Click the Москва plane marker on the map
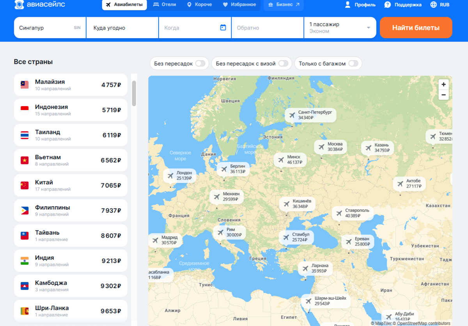Screen dimensions: 468x326 (x=331, y=147)
